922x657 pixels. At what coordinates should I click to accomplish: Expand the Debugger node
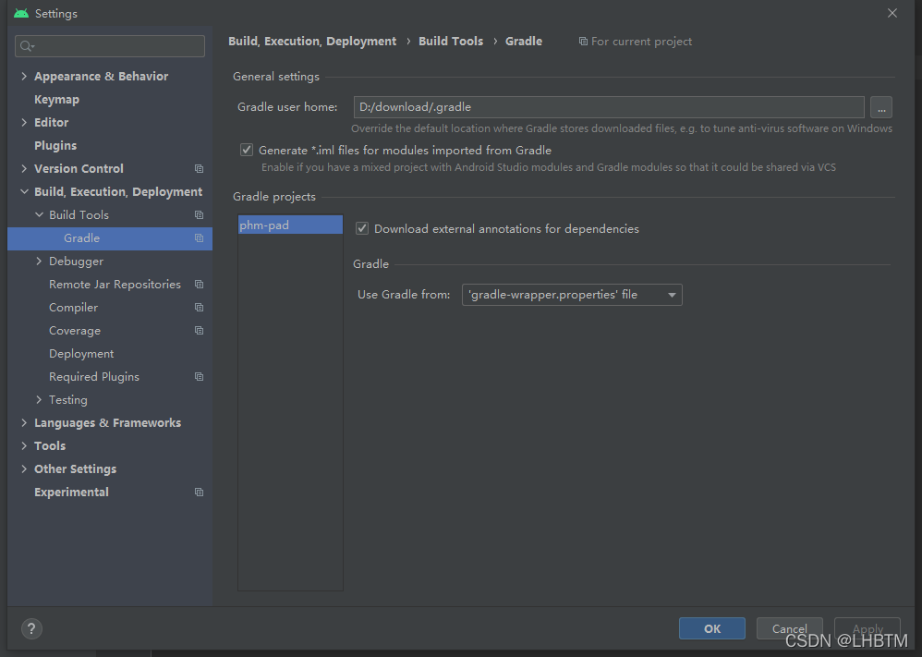(x=39, y=262)
